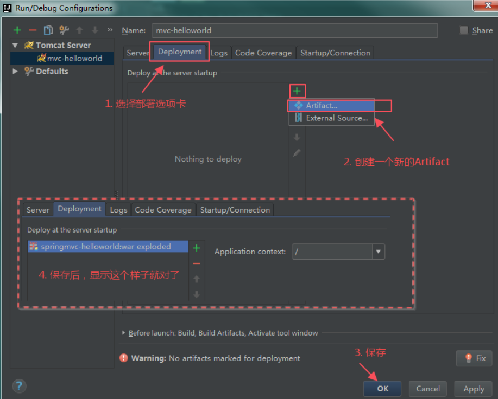
Task: Show more toolbar actions chevron
Action: pos(110,30)
